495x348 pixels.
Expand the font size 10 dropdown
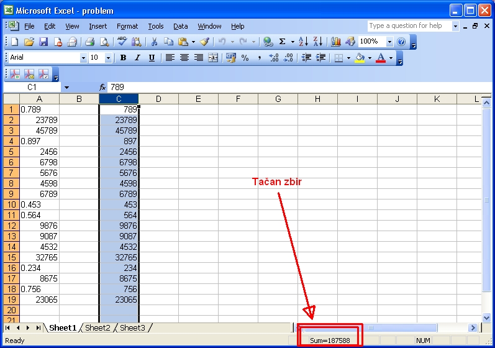[x=108, y=58]
